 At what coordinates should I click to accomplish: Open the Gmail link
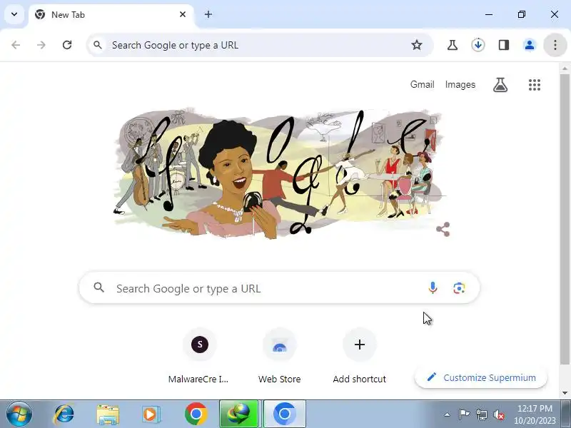click(x=422, y=84)
